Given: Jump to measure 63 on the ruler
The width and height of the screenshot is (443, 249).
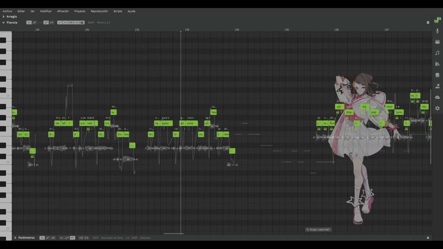Looking at the screenshot, I should pyautogui.click(x=188, y=30).
